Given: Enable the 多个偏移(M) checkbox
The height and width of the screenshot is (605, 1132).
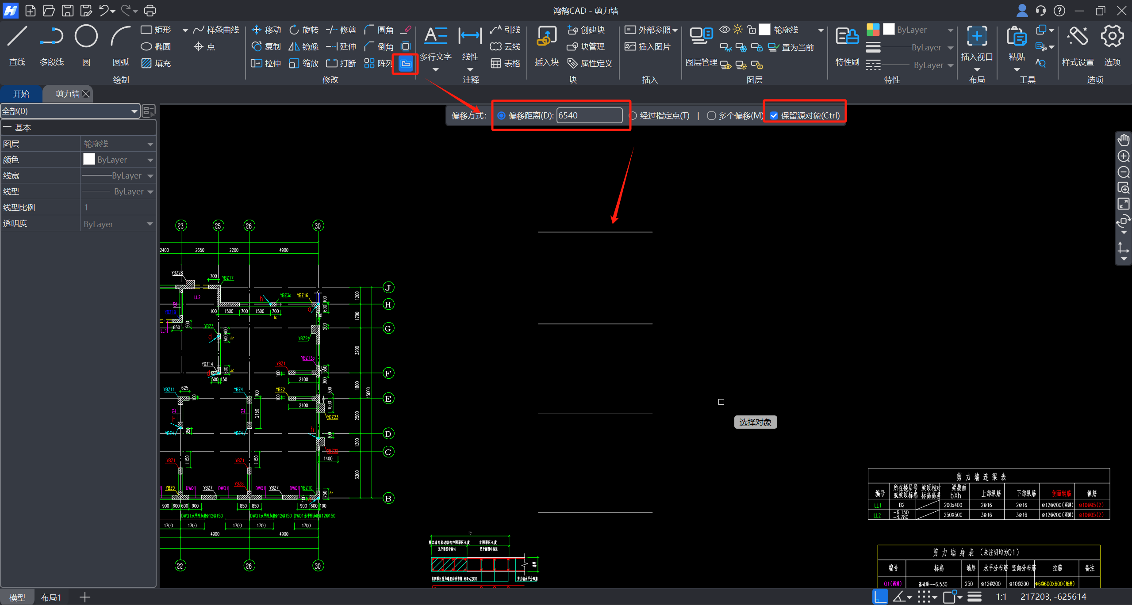Looking at the screenshot, I should [x=711, y=116].
